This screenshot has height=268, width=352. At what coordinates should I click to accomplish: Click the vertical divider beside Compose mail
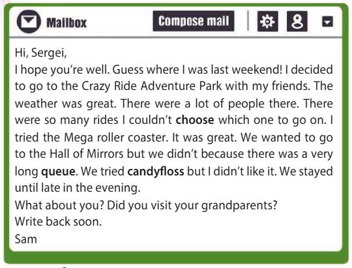click(248, 20)
